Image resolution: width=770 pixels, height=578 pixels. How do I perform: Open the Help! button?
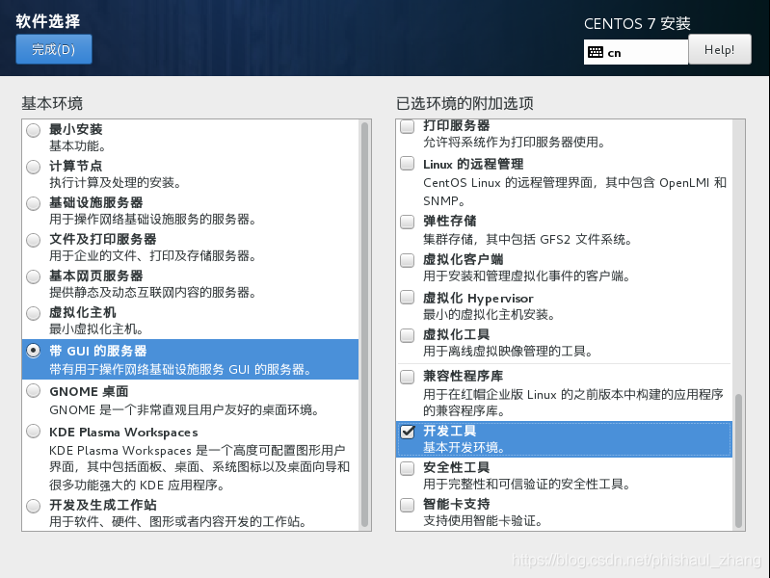(x=720, y=49)
